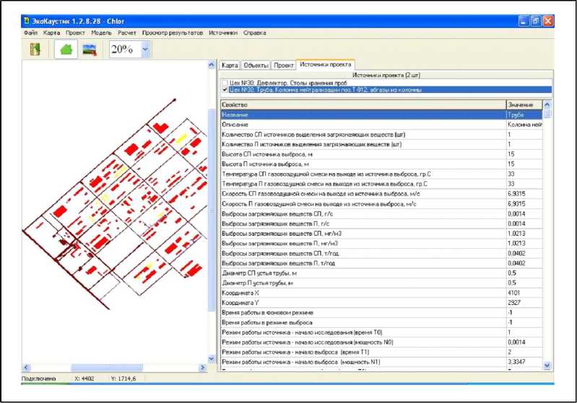
Task: Click the green house toolbar icon
Action: [66, 50]
